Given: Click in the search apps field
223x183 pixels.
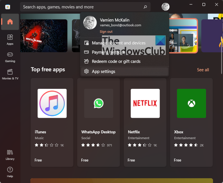Looking at the screenshot, I should (x=85, y=7).
